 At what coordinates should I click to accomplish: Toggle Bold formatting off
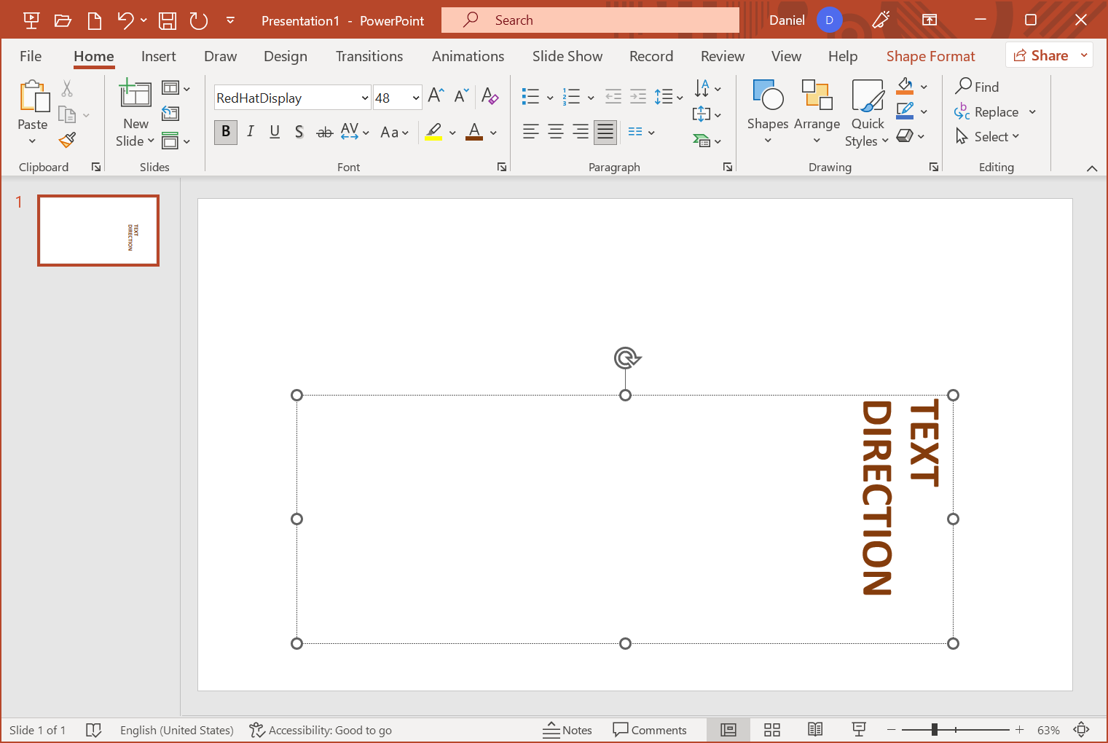pos(226,132)
